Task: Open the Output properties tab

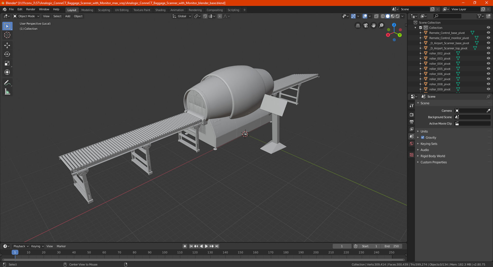Action: pos(412,122)
